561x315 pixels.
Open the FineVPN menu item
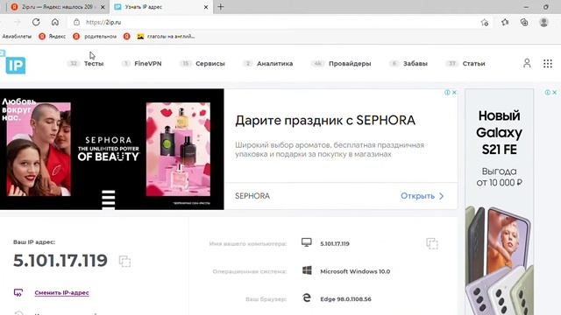[x=148, y=64]
